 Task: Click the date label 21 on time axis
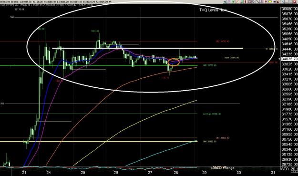click(24, 173)
